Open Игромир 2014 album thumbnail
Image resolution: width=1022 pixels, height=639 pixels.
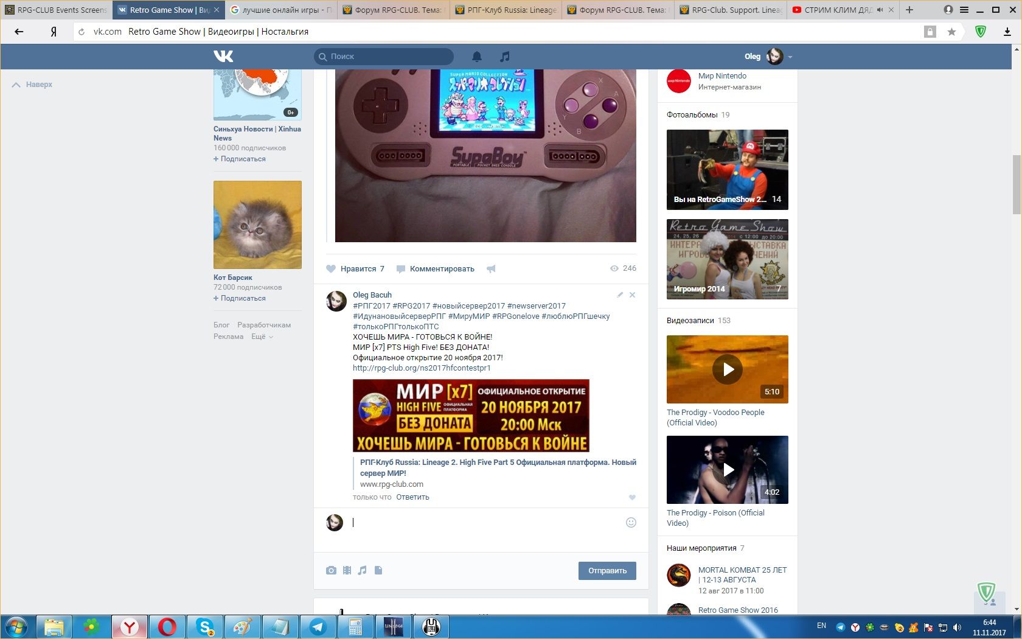point(728,259)
